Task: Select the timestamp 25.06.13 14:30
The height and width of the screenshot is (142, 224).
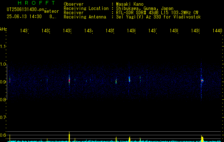Action: 24,17
